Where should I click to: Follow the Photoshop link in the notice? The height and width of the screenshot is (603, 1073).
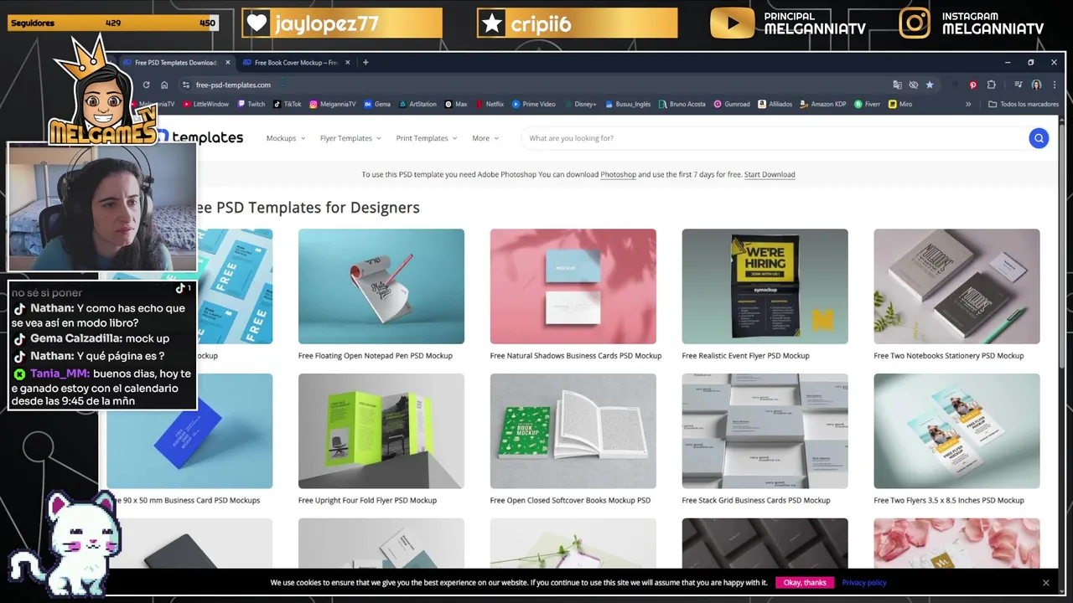coord(618,174)
